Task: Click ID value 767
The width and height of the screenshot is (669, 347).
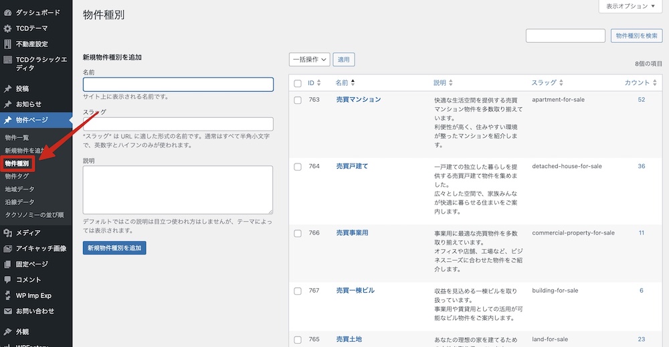Action: (314, 291)
